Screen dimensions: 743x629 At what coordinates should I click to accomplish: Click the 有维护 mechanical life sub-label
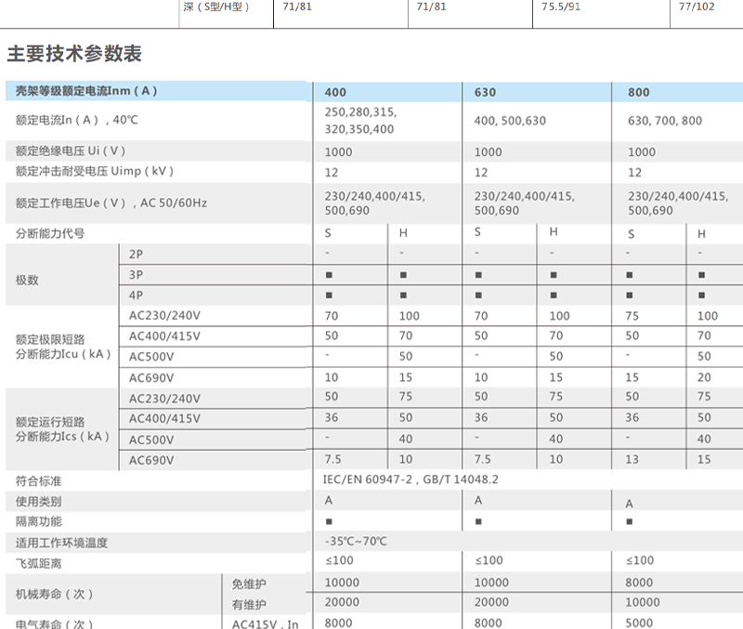pos(249,604)
